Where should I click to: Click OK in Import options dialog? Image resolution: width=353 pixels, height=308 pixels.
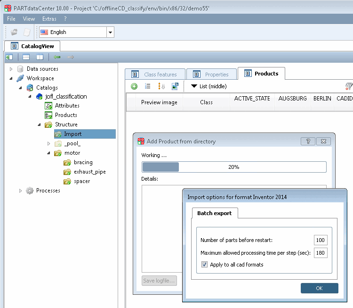coord(319,288)
